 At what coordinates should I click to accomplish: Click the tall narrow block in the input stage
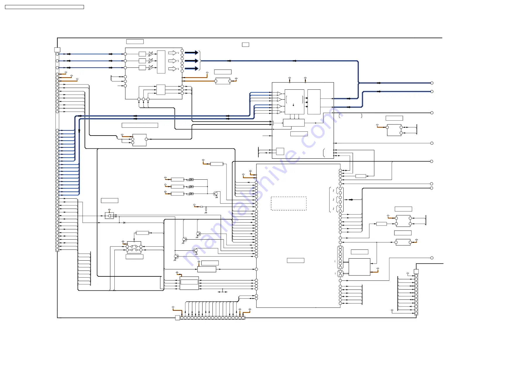coord(161,62)
